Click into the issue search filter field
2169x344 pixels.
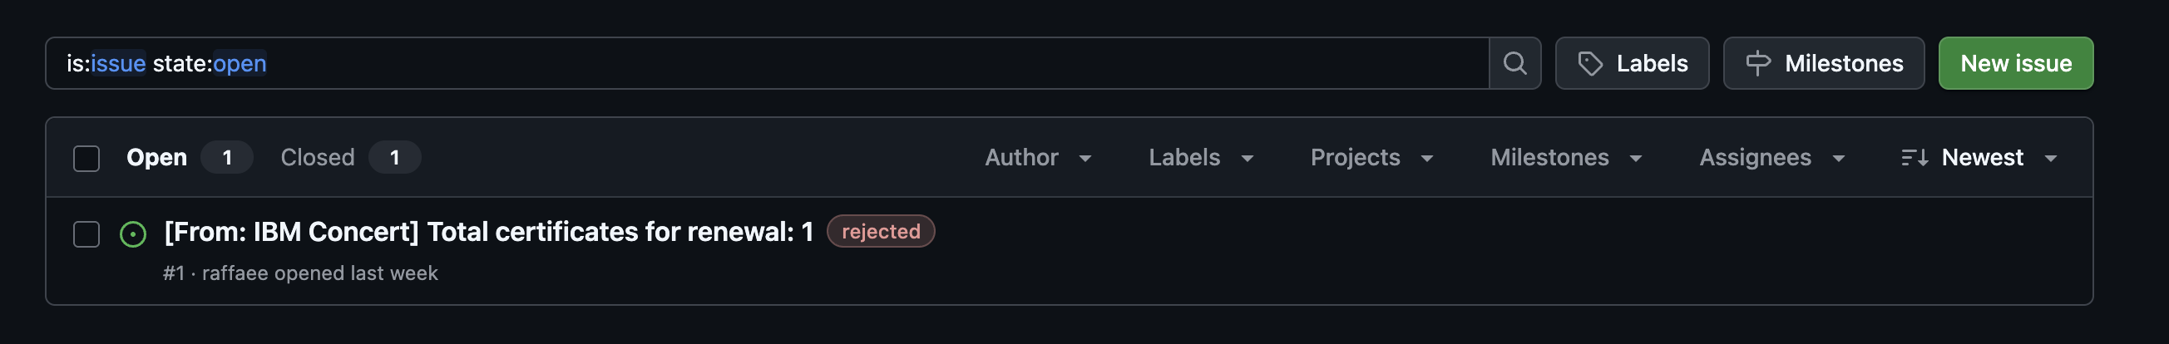(758, 63)
